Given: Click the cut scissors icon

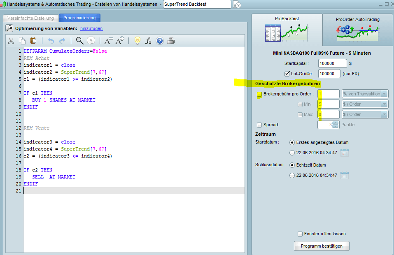Looking at the screenshot, I should (x=11, y=41).
